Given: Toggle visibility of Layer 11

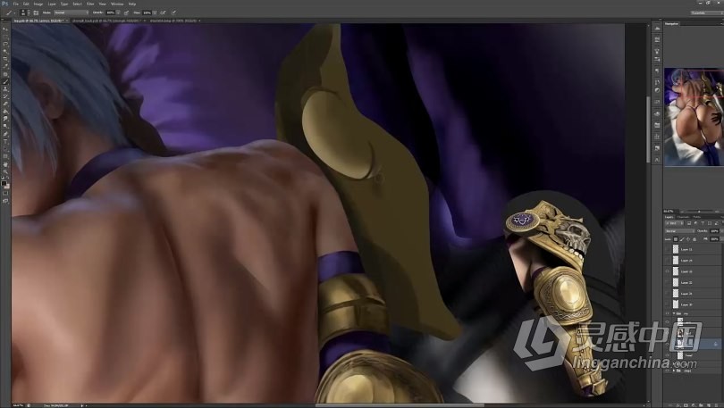Looking at the screenshot, I should point(667,249).
